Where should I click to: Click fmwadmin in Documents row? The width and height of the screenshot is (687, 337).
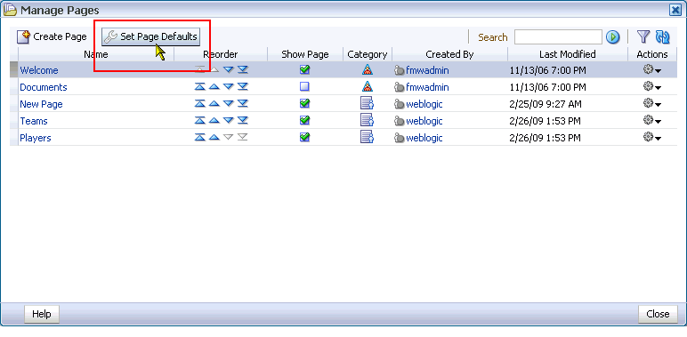pyautogui.click(x=427, y=87)
